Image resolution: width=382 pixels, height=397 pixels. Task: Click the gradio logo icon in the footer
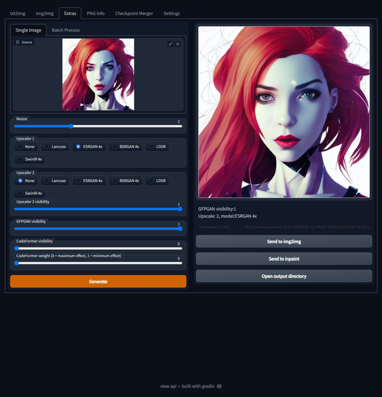click(x=219, y=386)
